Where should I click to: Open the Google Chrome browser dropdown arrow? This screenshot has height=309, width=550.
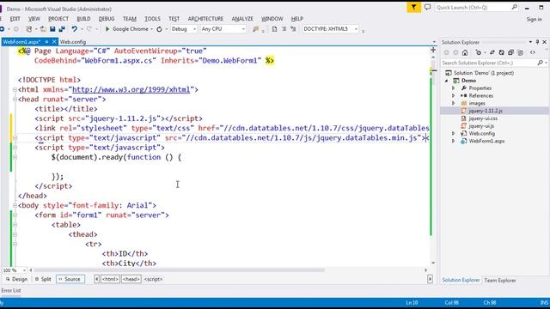tap(151, 29)
